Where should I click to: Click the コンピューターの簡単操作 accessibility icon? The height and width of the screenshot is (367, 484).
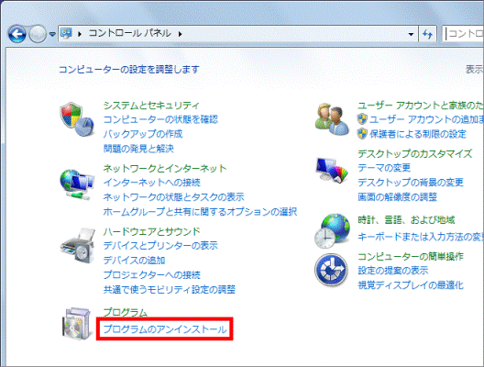(x=332, y=270)
